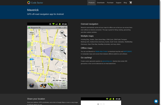Click the Multiple maps heading
161x105 pixels.
pos(87,36)
